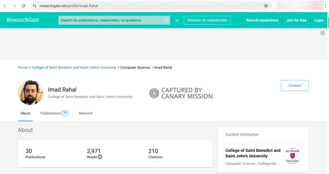This screenshot has height=174, width=329.
Task: Click the Computer Science Collegeville text
Action: pyautogui.click(x=253, y=163)
